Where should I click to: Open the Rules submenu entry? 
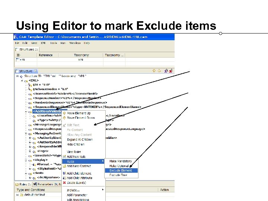pyautogui.click(x=83, y=161)
